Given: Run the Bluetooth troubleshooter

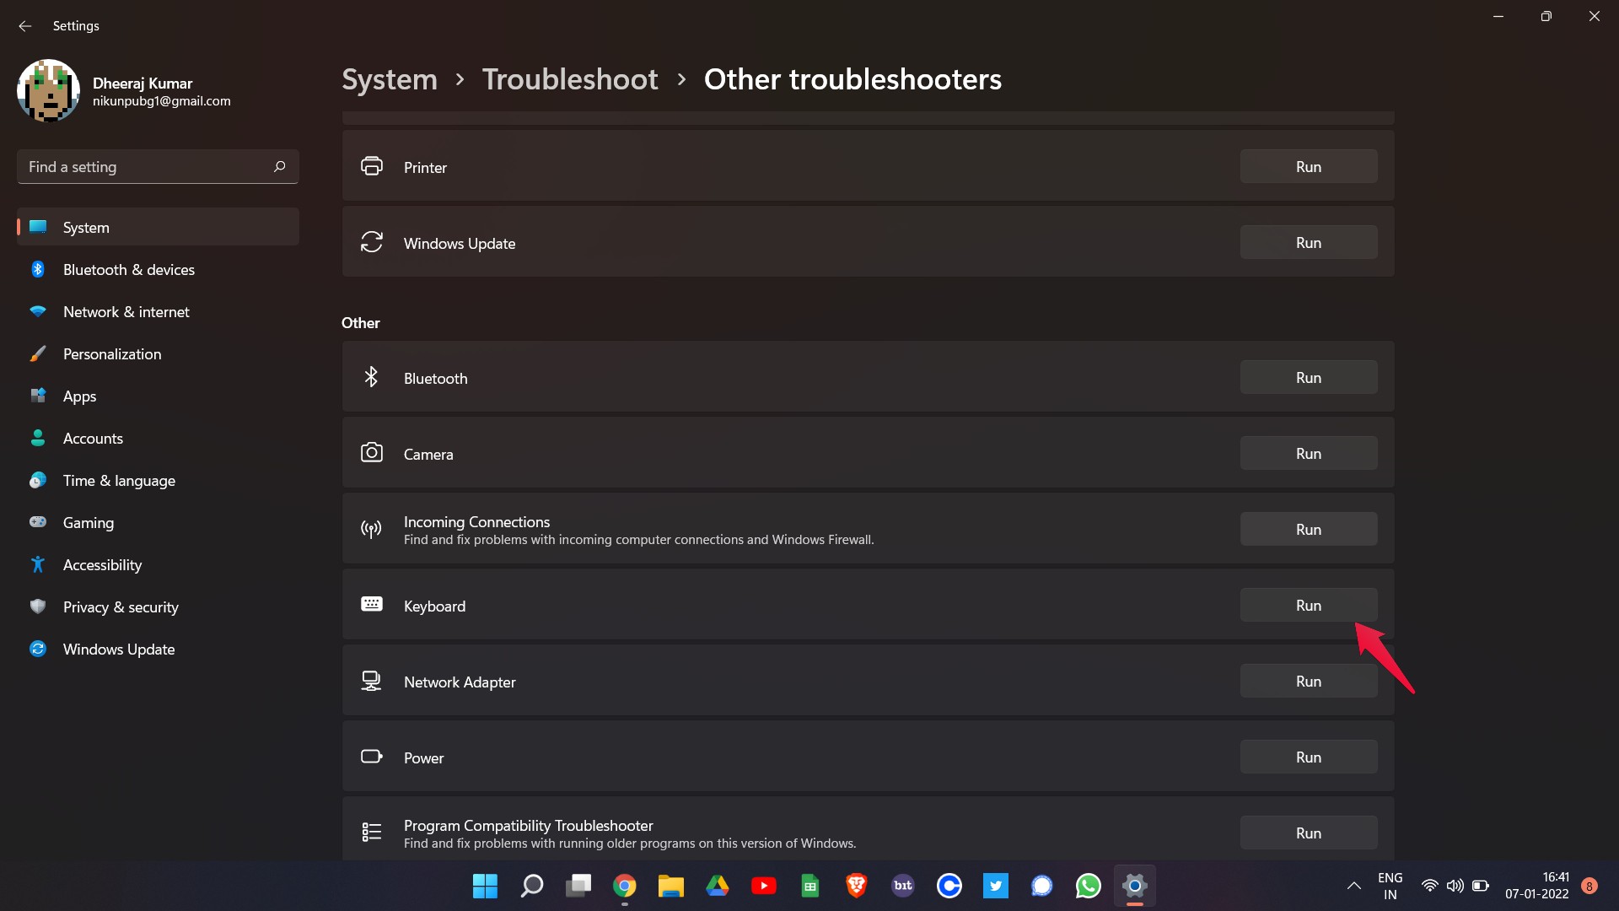Looking at the screenshot, I should [1308, 378].
